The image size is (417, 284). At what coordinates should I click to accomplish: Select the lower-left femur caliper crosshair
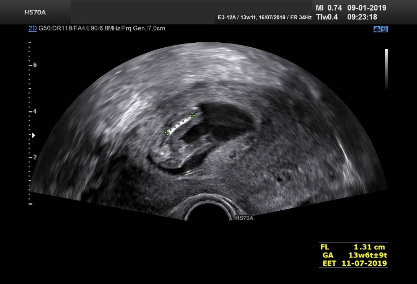(167, 133)
